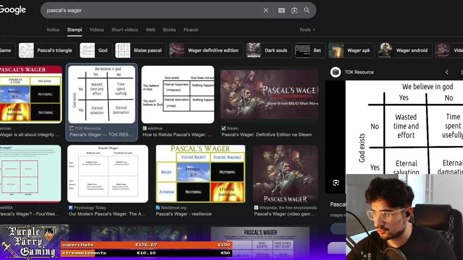Open the Finanzi tab
The height and width of the screenshot is (260, 463).
click(x=191, y=30)
